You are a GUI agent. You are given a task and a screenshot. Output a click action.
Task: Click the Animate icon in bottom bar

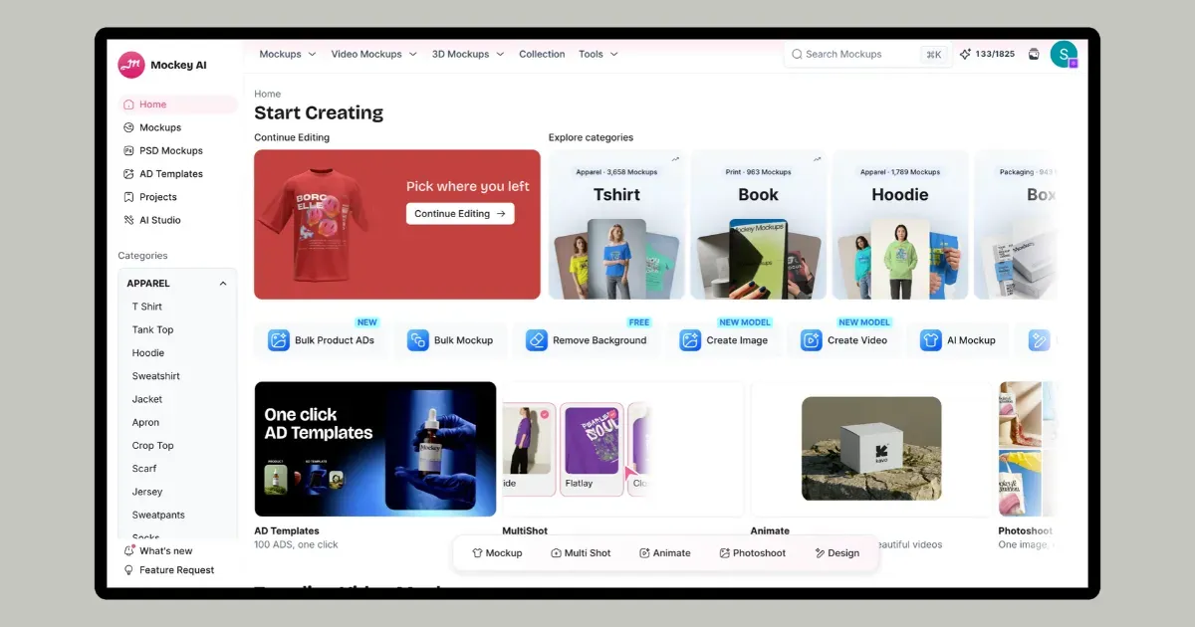coord(644,553)
